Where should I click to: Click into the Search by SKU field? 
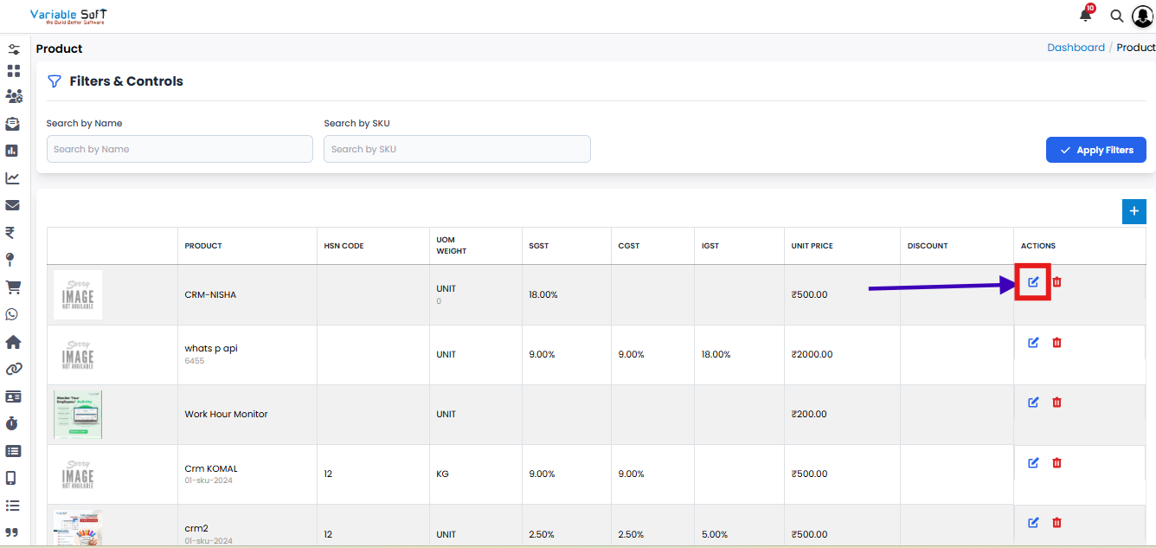point(457,149)
